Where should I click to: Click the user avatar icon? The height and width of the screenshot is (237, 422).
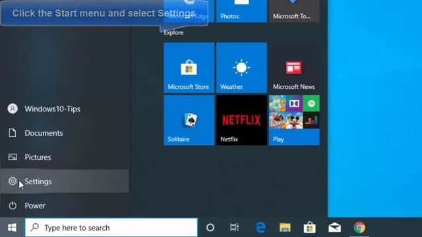click(13, 109)
